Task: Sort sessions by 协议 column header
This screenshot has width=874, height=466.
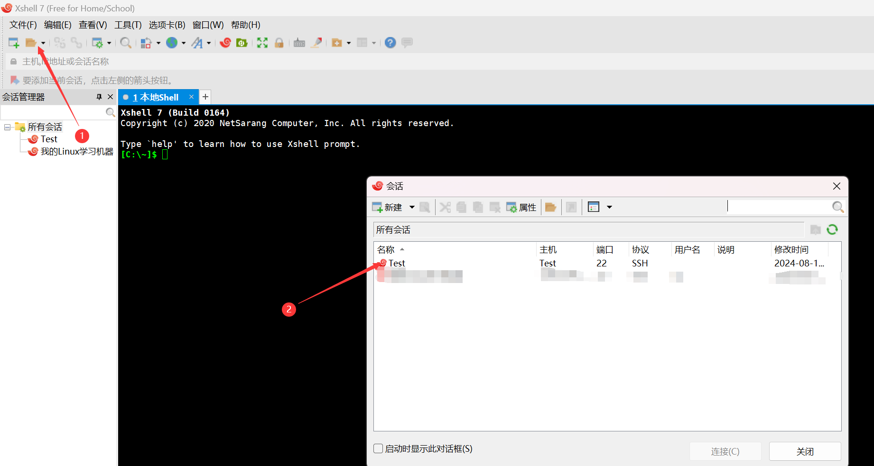Action: [x=650, y=249]
